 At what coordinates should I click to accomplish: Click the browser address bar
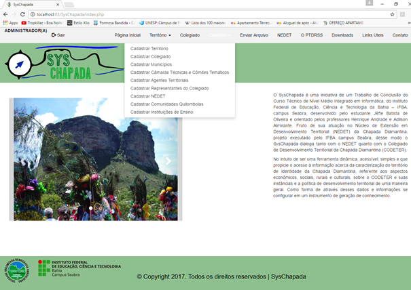pyautogui.click(x=204, y=14)
